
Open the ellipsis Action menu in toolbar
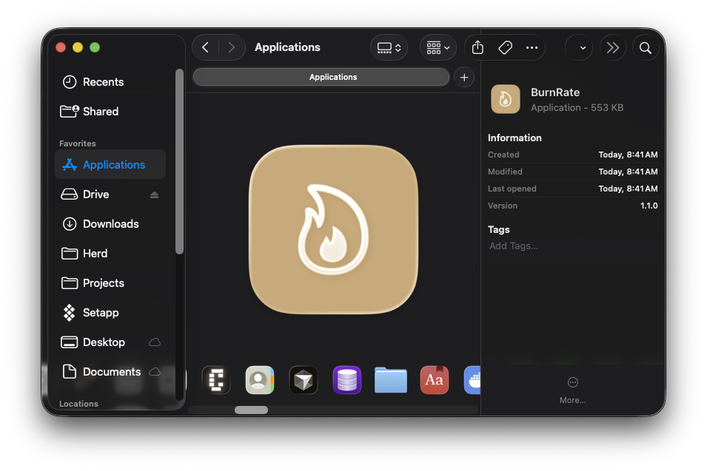click(532, 47)
